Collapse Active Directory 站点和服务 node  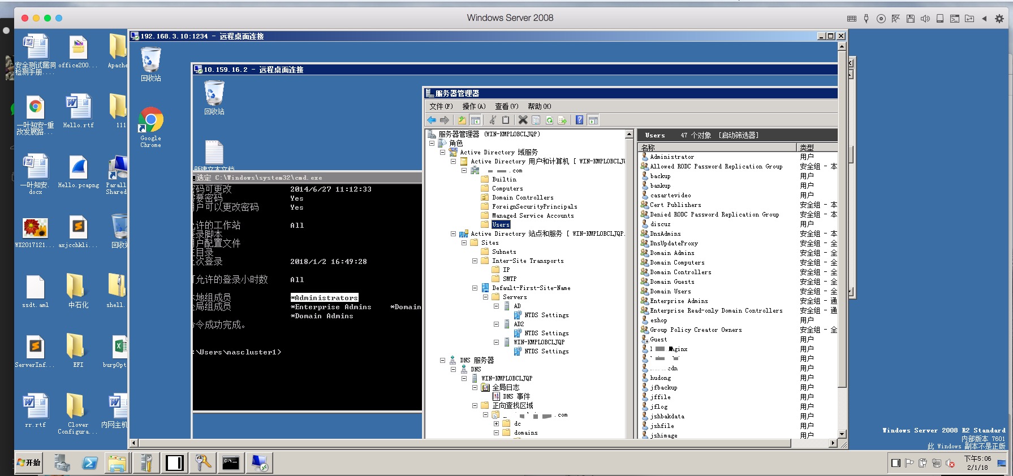(453, 234)
